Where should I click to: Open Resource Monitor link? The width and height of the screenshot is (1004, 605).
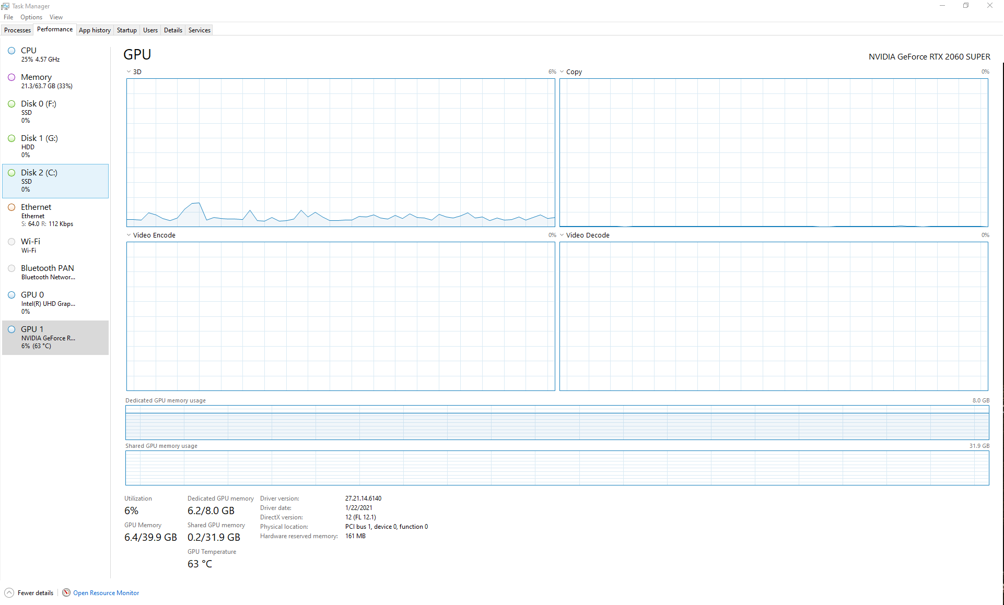pyautogui.click(x=106, y=592)
